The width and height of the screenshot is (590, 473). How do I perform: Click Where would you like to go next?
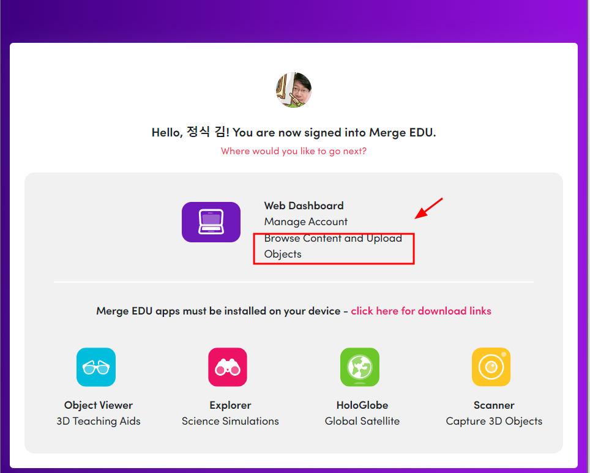[x=294, y=151]
